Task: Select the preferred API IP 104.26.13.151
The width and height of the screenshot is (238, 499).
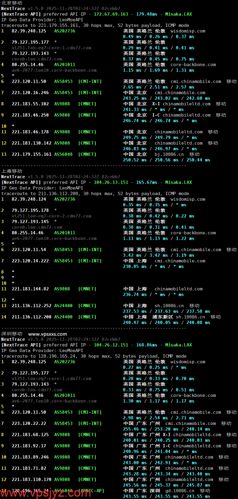Action: pos(111,182)
